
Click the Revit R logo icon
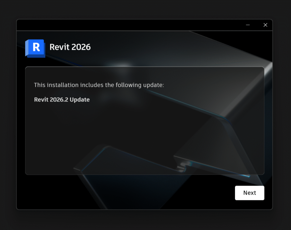(x=35, y=48)
